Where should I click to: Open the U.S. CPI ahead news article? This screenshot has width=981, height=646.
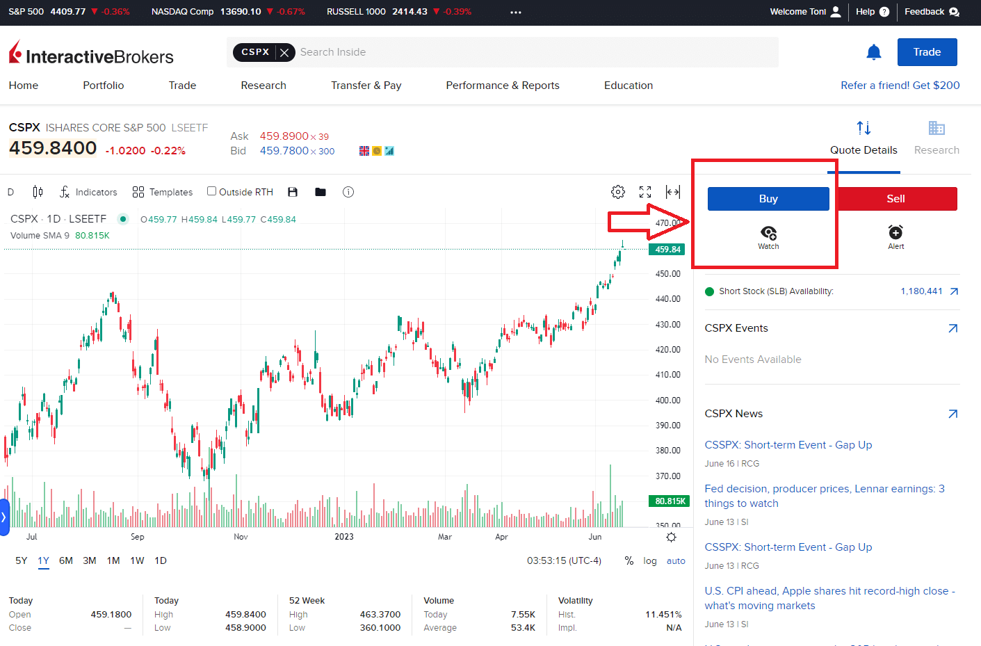830,598
